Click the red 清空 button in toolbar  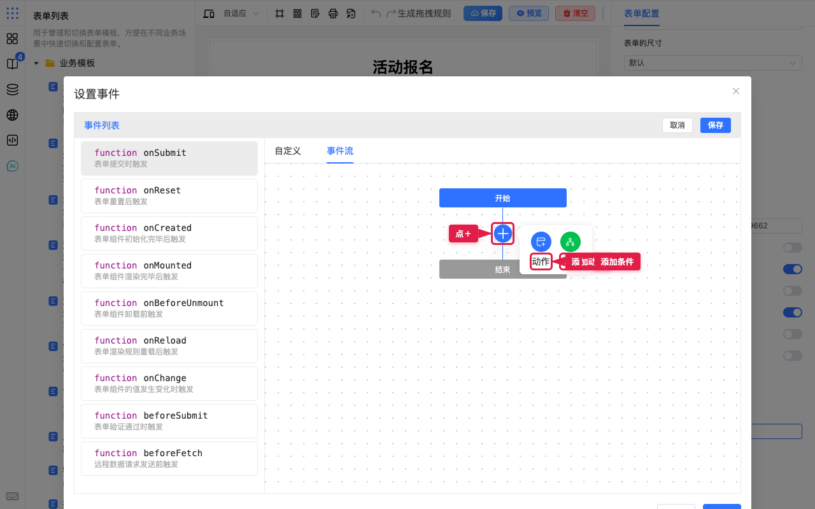click(576, 13)
